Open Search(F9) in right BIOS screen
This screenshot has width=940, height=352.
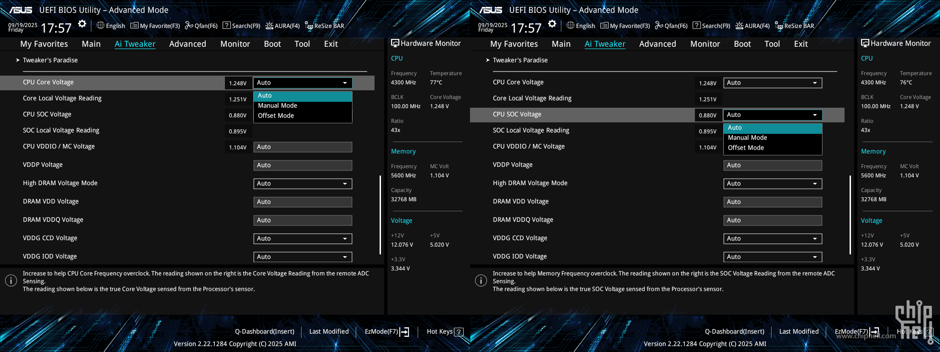[711, 26]
